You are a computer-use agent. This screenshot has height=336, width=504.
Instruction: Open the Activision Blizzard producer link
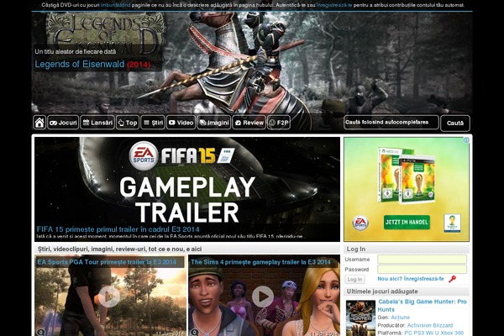point(430,325)
